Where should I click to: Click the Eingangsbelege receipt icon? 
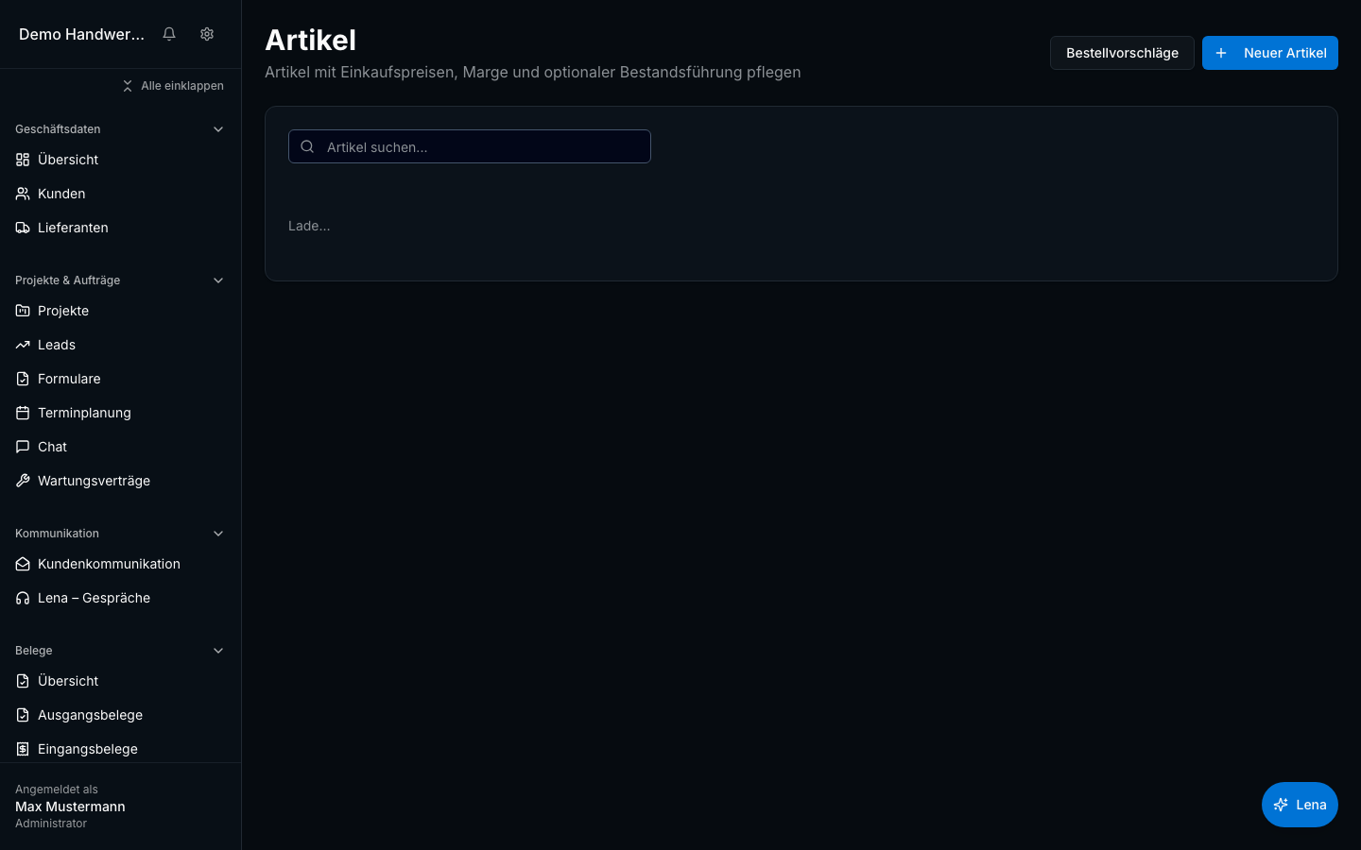pos(23,749)
